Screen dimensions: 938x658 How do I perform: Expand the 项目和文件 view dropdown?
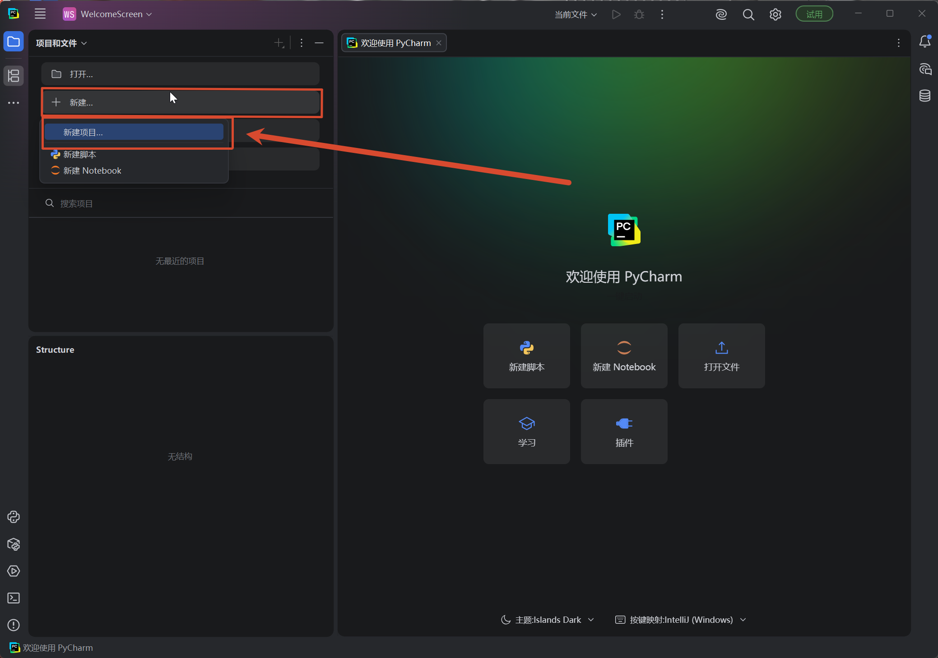click(61, 43)
